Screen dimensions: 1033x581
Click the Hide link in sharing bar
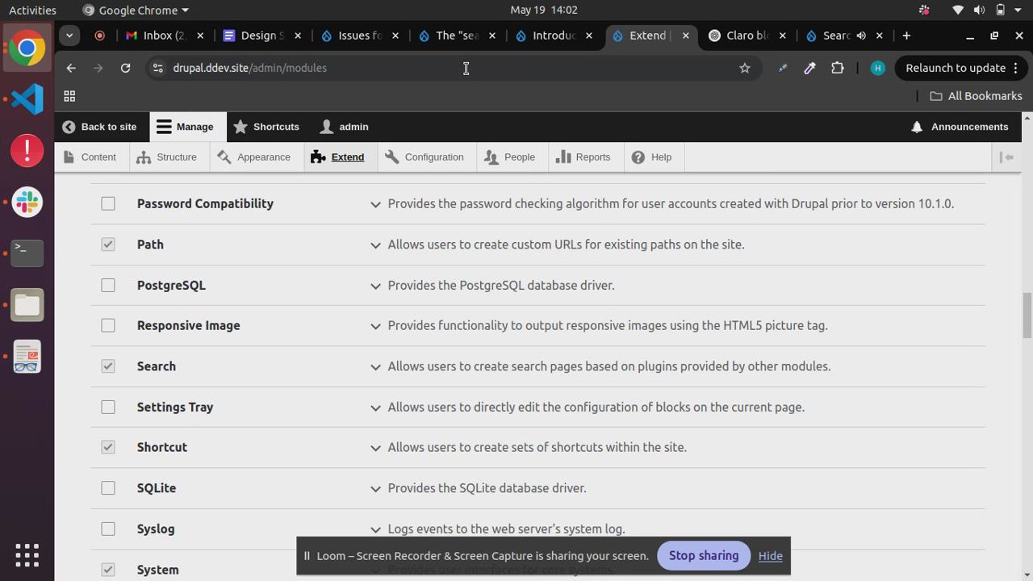770,555
